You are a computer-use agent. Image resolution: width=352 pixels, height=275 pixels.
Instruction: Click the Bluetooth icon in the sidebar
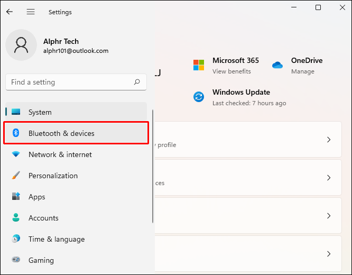(16, 133)
